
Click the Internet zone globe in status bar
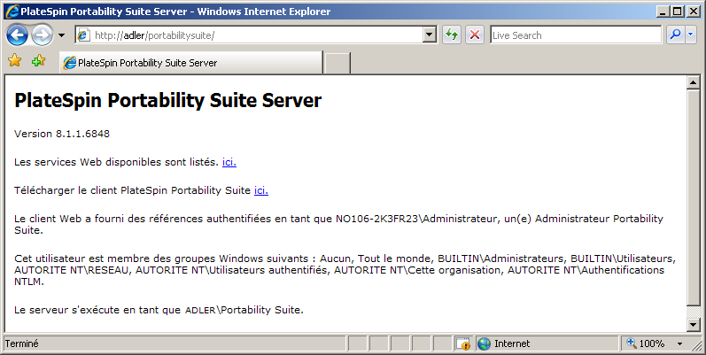point(484,343)
